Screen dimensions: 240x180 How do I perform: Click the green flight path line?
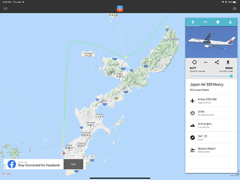66,86
